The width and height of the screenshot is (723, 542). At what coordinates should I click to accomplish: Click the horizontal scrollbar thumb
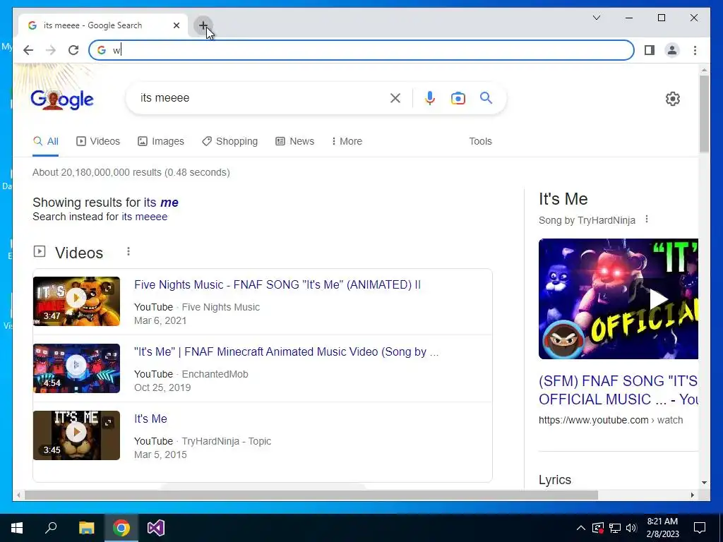click(x=311, y=495)
